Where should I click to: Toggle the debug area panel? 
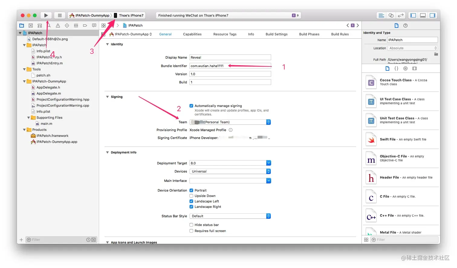(x=423, y=15)
